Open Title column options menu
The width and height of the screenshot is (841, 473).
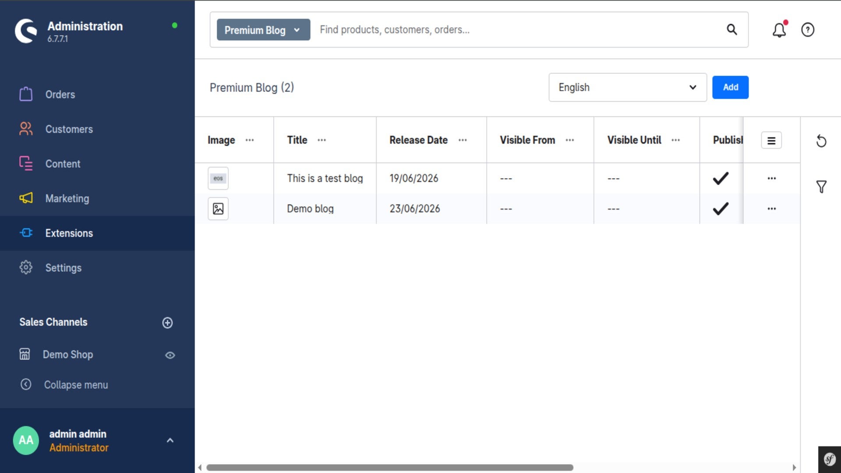pos(322,140)
